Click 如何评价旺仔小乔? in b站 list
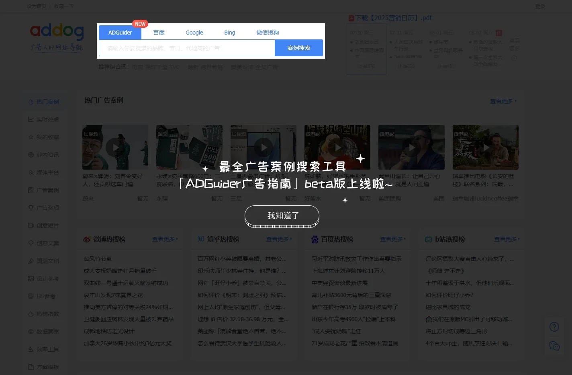The width and height of the screenshot is (572, 375). (449, 295)
